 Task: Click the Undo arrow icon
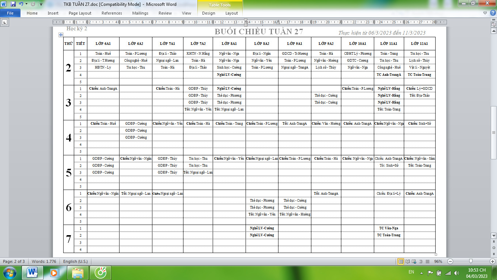pyautogui.click(x=21, y=4)
